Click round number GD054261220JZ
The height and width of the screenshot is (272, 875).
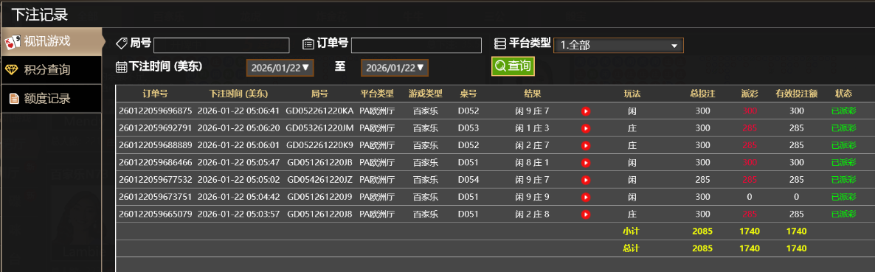pyautogui.click(x=319, y=180)
